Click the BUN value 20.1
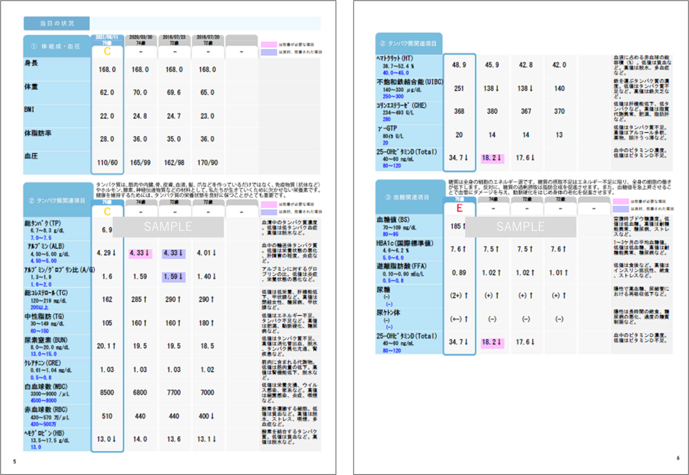Viewport: 689px width, 475px height. coord(106,346)
